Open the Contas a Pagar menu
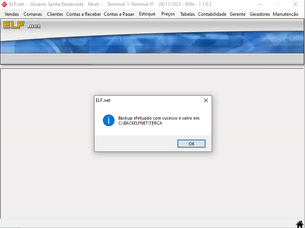Screen dimensions: 305x228 [119, 14]
